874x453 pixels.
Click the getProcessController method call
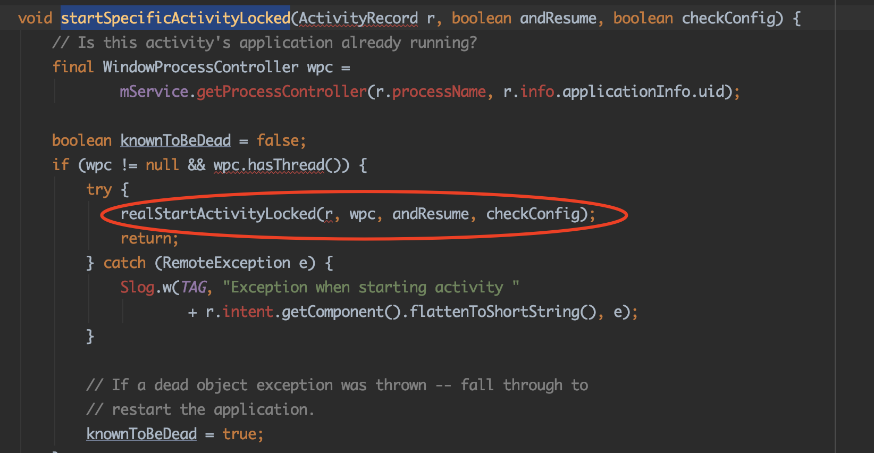(282, 91)
